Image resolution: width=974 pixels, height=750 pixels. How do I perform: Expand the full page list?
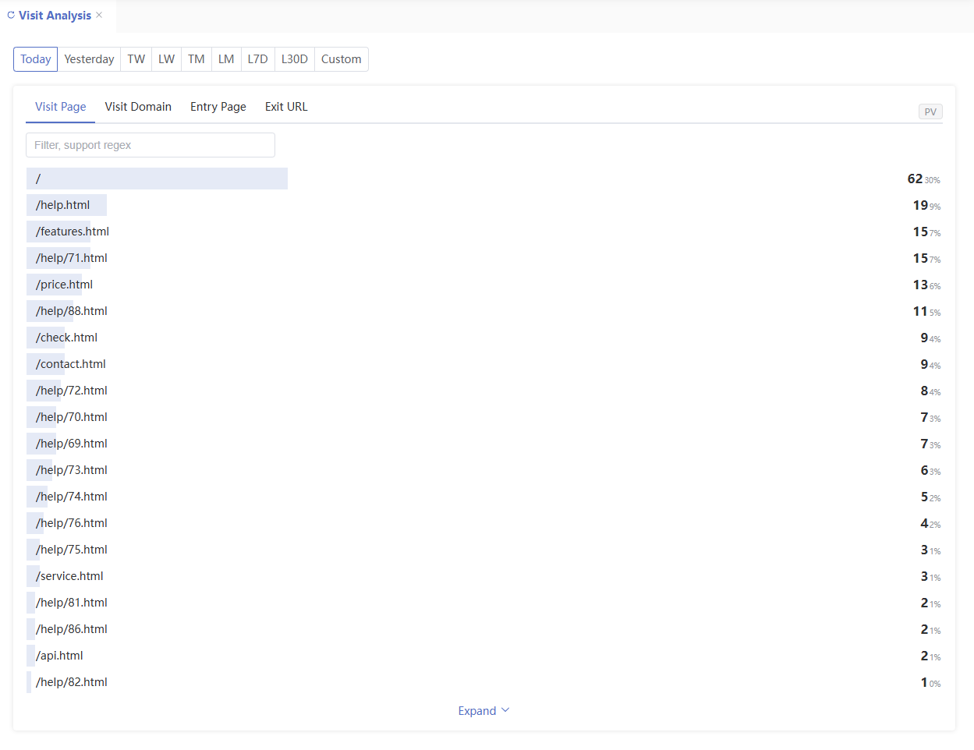click(x=477, y=711)
